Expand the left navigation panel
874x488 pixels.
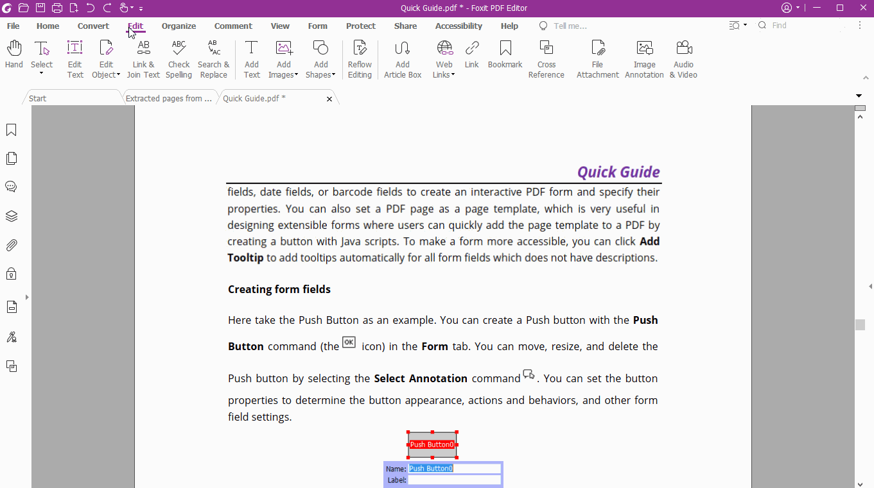(x=27, y=297)
